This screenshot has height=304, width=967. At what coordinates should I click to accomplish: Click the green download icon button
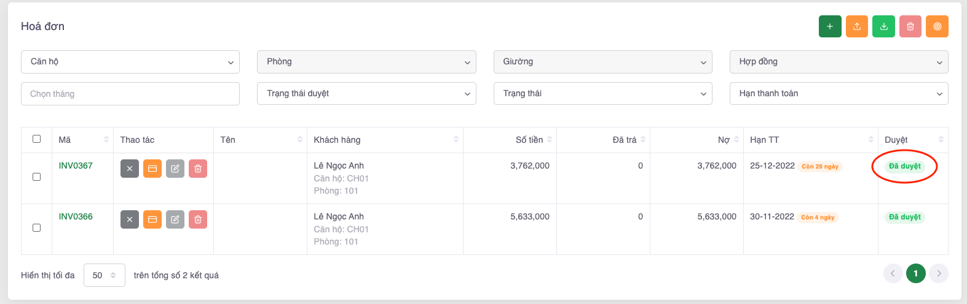[x=883, y=26]
